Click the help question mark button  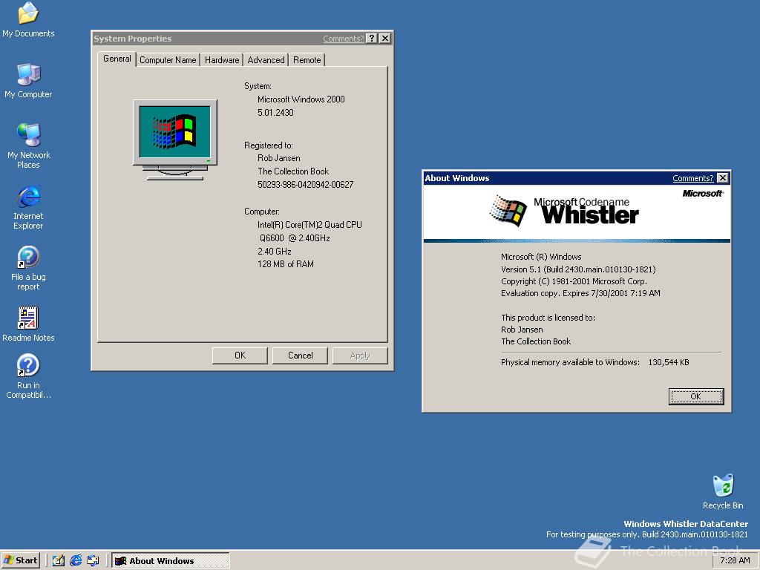coord(372,39)
